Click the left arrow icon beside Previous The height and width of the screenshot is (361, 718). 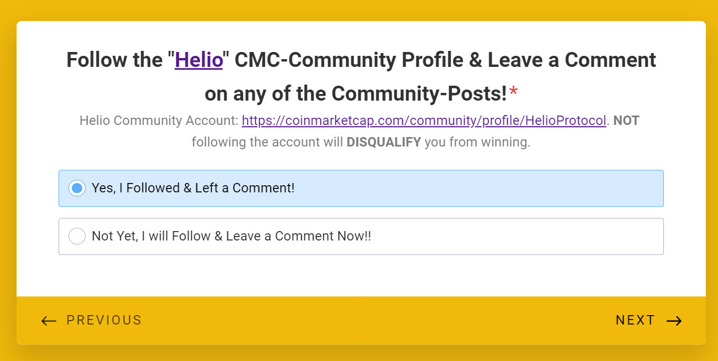pyautogui.click(x=49, y=321)
